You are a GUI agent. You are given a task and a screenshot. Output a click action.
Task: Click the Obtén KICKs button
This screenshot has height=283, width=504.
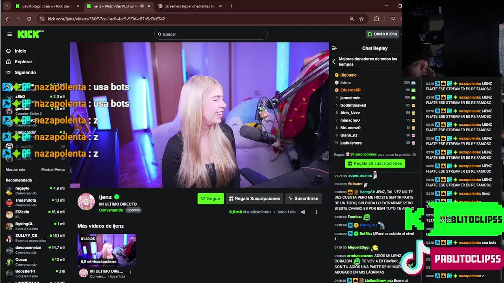382,34
